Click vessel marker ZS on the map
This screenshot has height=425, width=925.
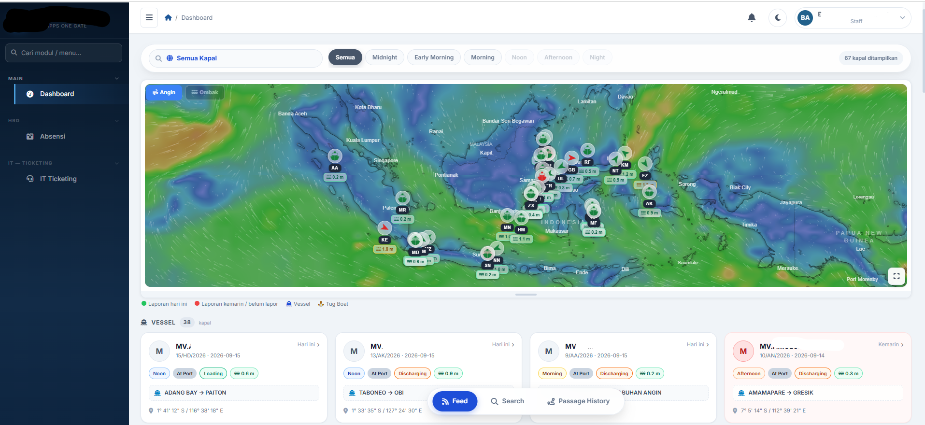tap(531, 194)
